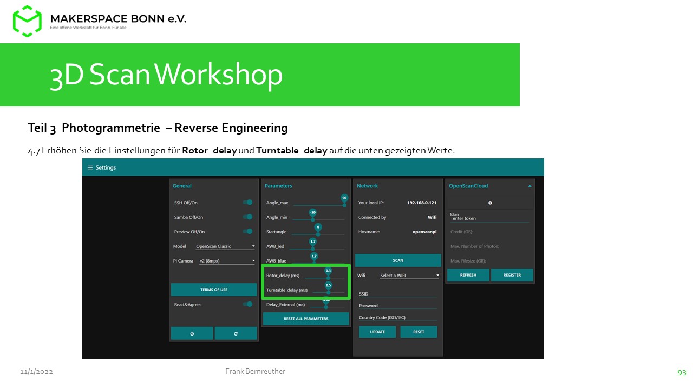Toggle the Samba Off/On switch
This screenshot has width=693, height=389.
pyautogui.click(x=247, y=217)
